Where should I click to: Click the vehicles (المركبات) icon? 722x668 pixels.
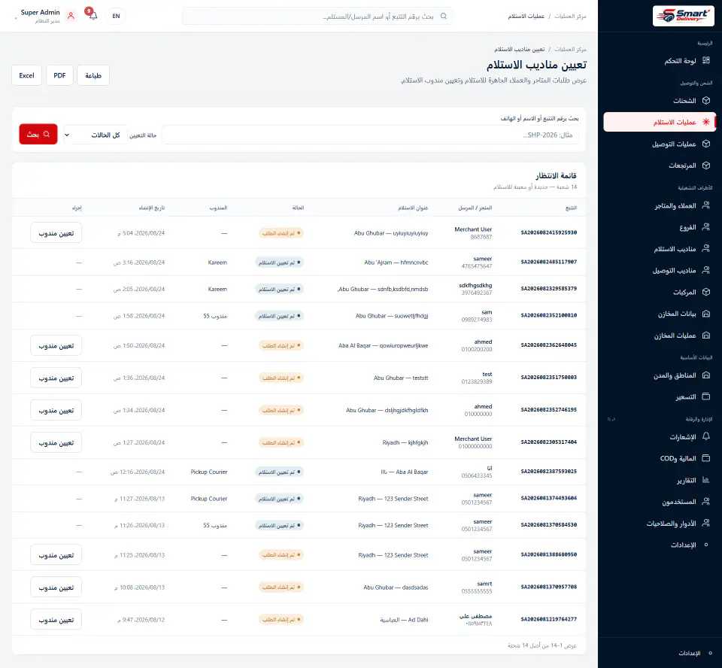pos(706,292)
